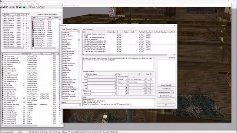Select the Path Grid toolbar icon
The width and height of the screenshot is (237, 133).
click(x=27, y=7)
